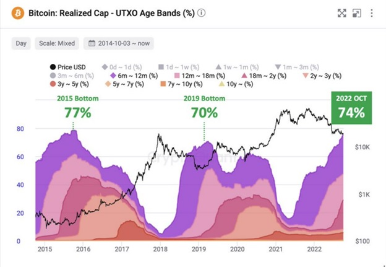Image resolution: width=386 pixels, height=267 pixels.
Task: Expand chart to fullscreen view
Action: [341, 13]
